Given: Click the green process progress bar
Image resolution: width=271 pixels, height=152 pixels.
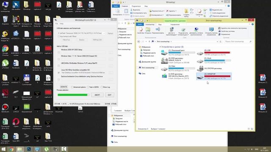Looking at the screenshot, I should click(x=73, y=95).
